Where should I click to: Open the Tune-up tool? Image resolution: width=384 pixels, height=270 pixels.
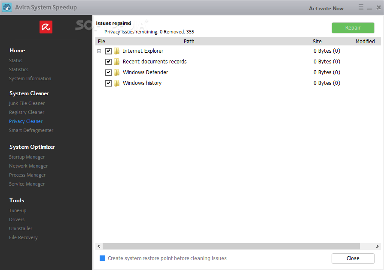pyautogui.click(x=18, y=210)
